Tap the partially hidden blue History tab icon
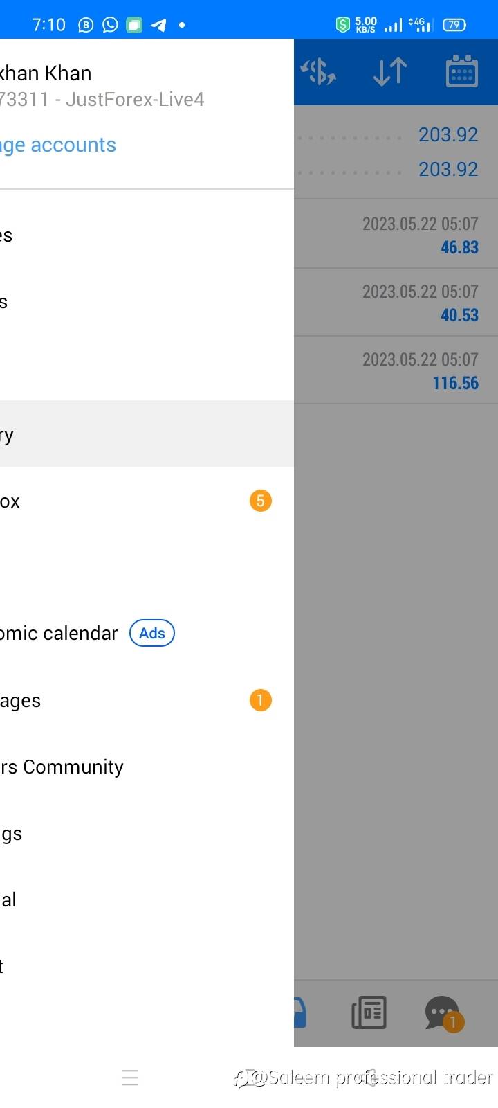This screenshot has height=1108, width=498. pyautogui.click(x=300, y=1012)
